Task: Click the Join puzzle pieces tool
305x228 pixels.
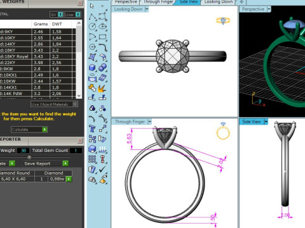Action: pyautogui.click(x=92, y=88)
